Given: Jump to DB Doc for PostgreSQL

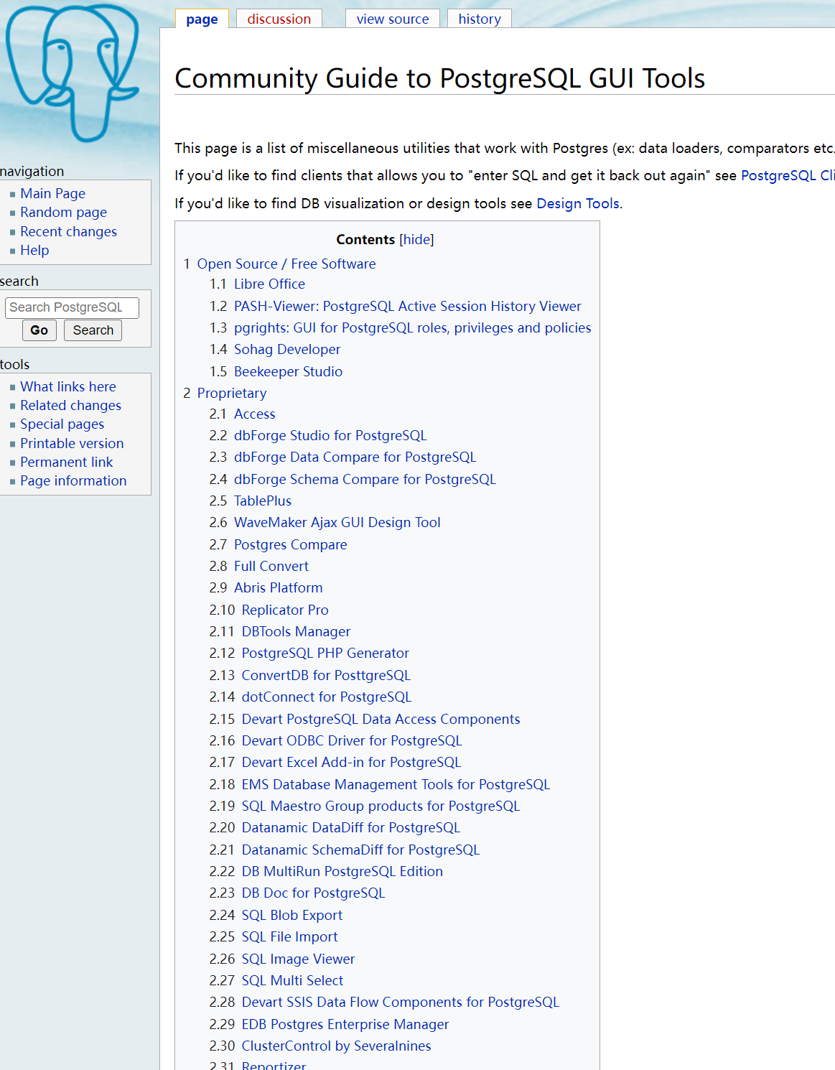Looking at the screenshot, I should tap(313, 893).
